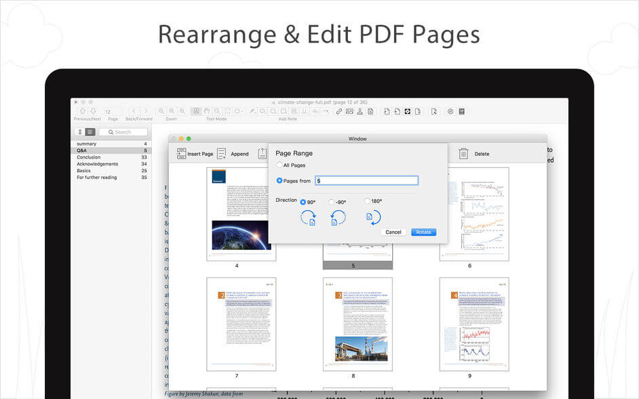Select the All Pages radio button

(x=279, y=164)
